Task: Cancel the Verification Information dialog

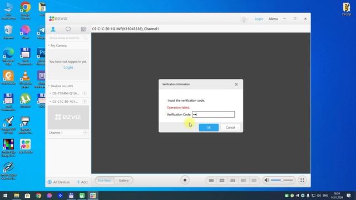Action: 230,127
